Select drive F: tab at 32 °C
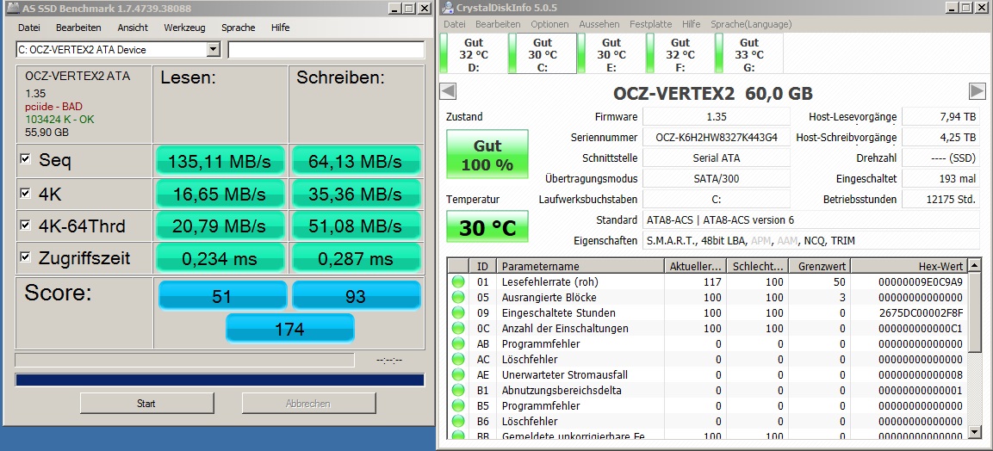Image resolution: width=993 pixels, height=451 pixels. point(680,53)
